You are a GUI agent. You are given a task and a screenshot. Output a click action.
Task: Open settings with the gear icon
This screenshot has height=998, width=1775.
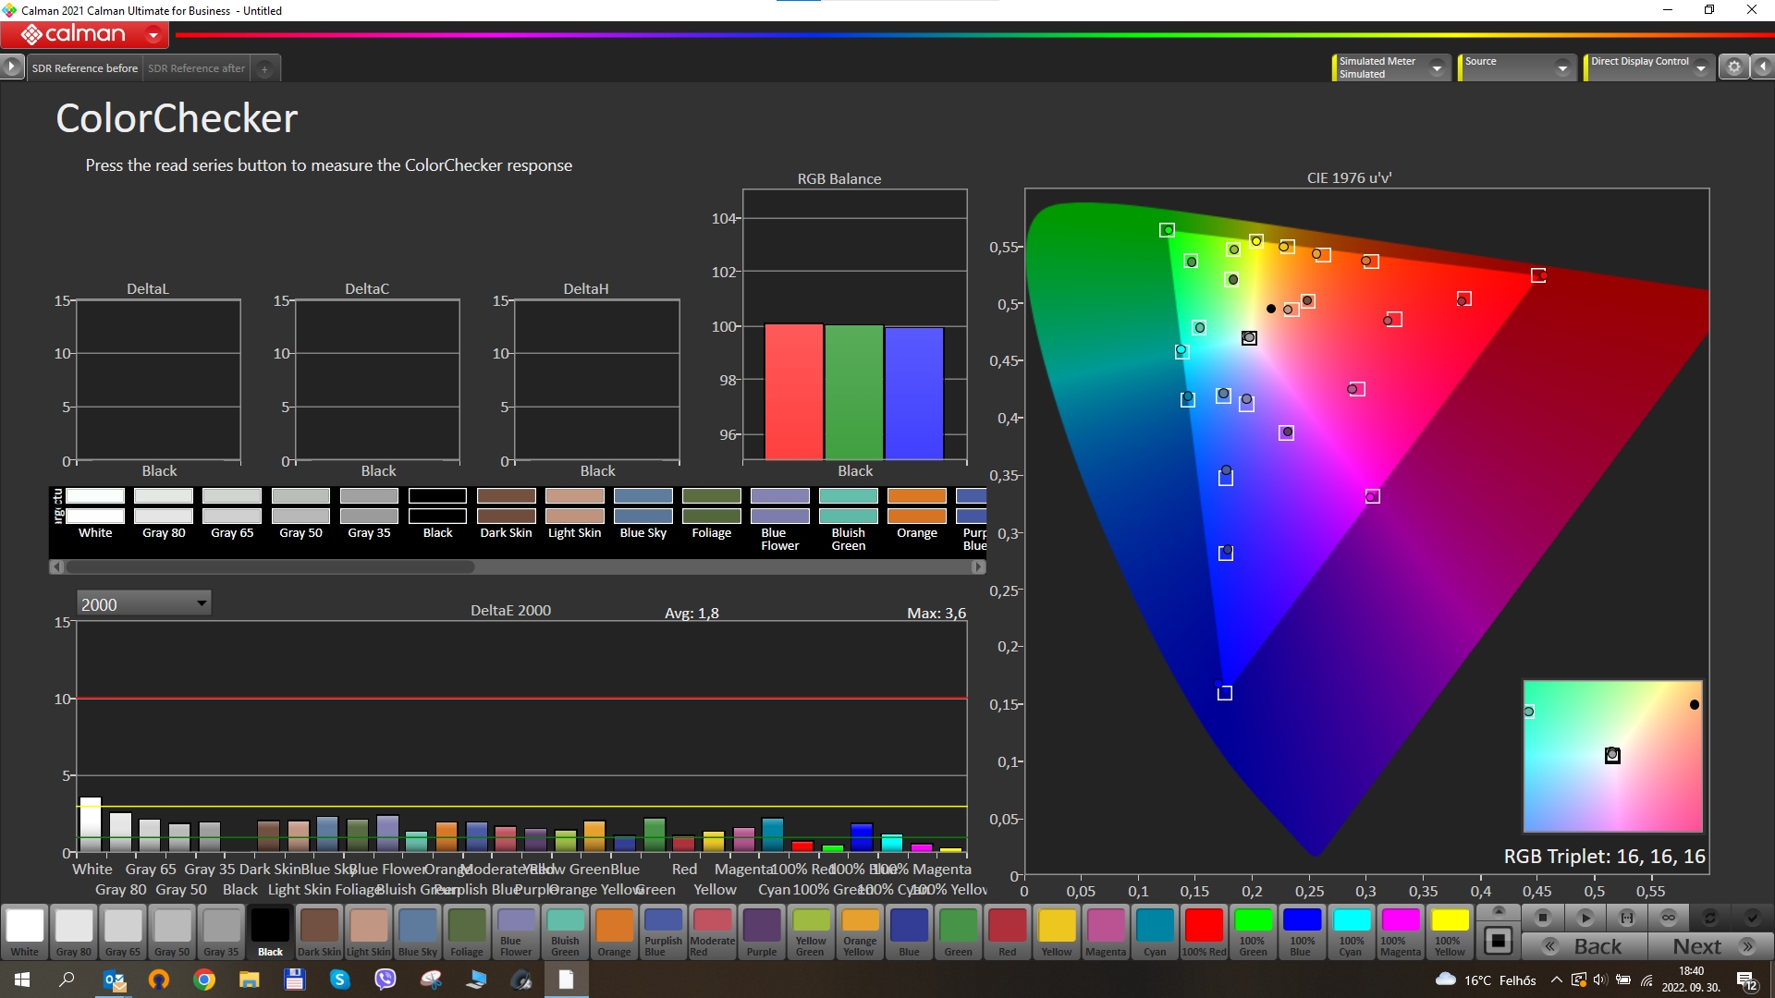(x=1734, y=67)
